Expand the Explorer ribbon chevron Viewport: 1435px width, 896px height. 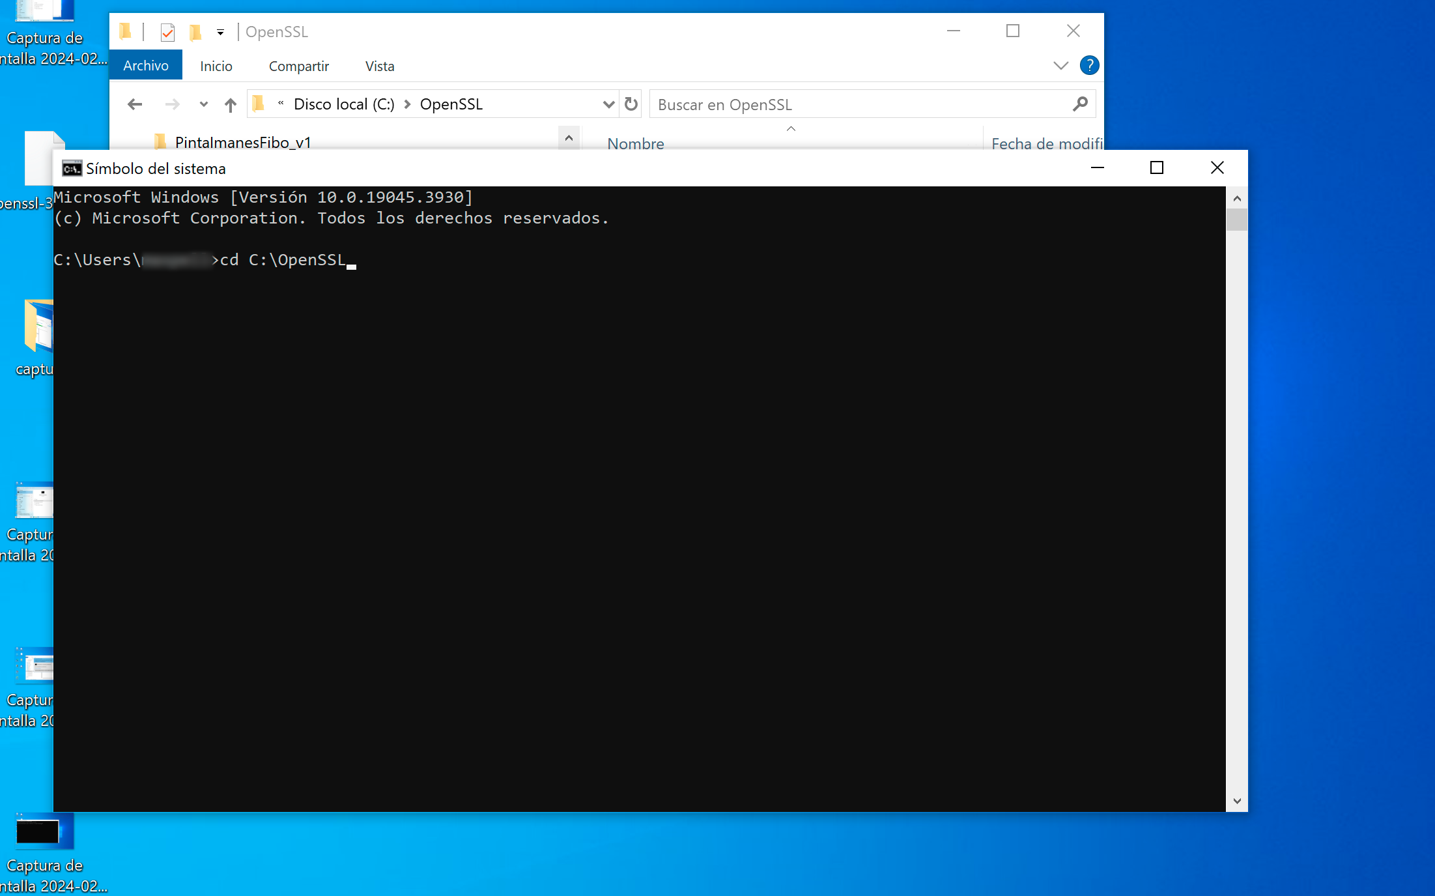[x=1060, y=65]
